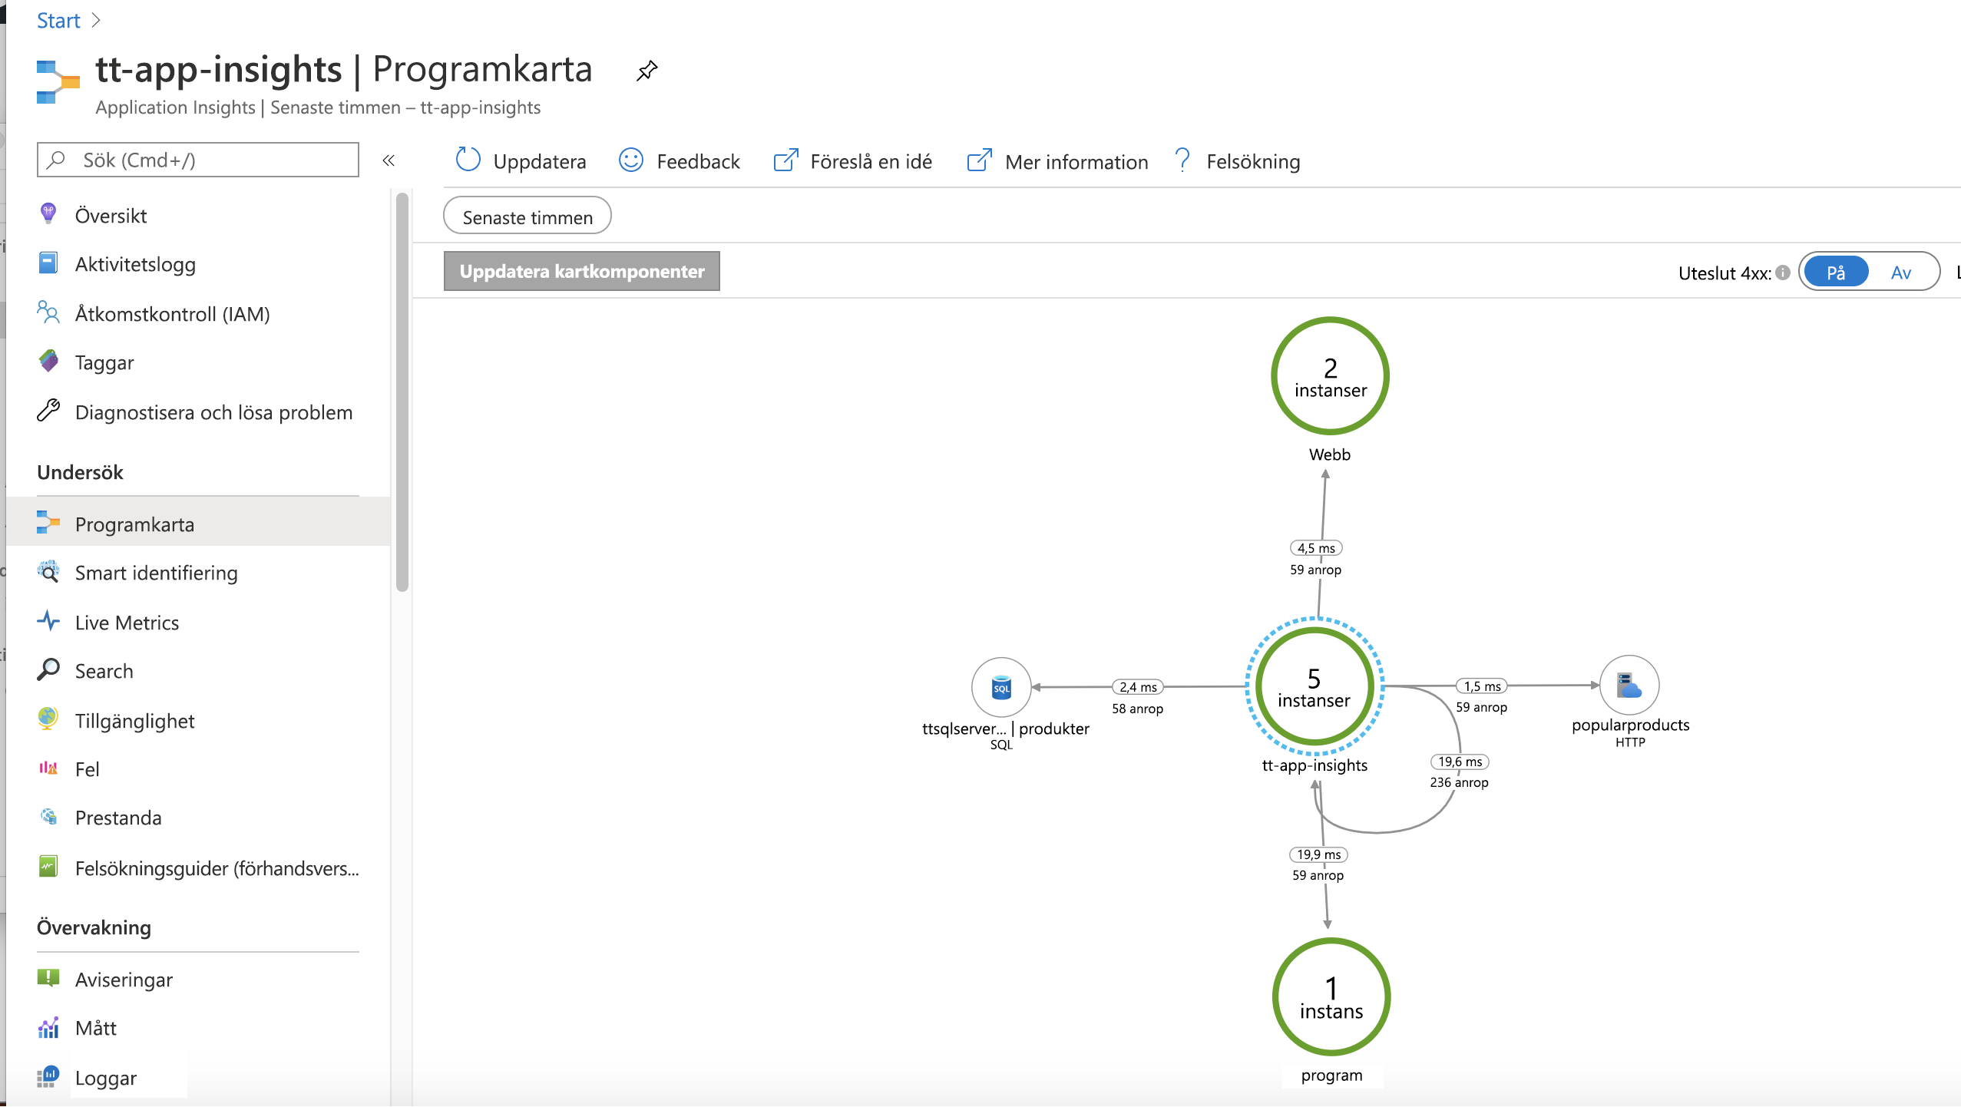Select the popularproducts HTTP node icon
Screen dimensions: 1961x1107
click(1629, 685)
